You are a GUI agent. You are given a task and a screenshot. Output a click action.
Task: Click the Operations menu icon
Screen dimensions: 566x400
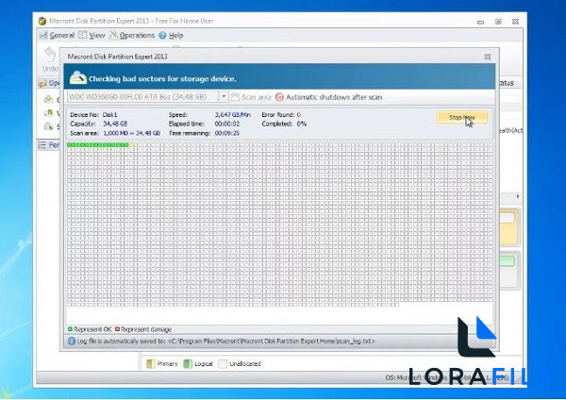(x=113, y=36)
